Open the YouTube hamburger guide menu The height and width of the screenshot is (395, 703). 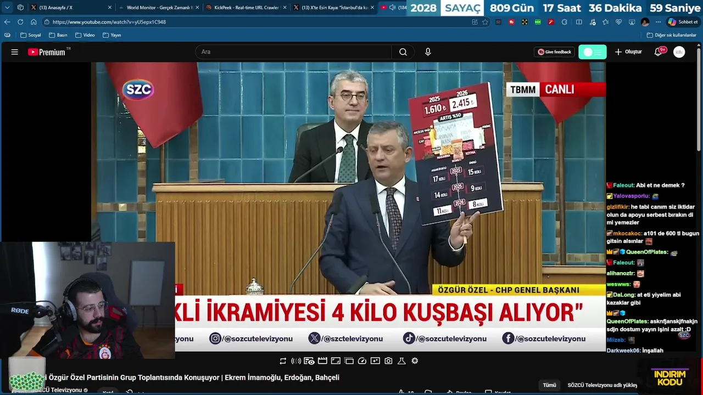pyautogui.click(x=15, y=52)
